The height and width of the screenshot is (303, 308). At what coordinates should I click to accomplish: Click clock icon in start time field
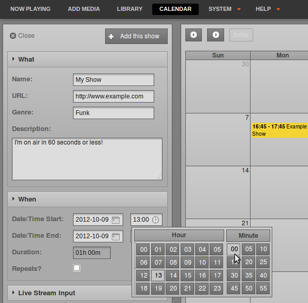click(x=156, y=220)
